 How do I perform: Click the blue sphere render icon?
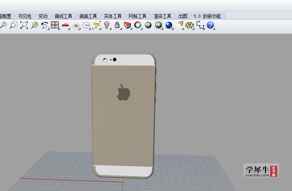(169, 25)
